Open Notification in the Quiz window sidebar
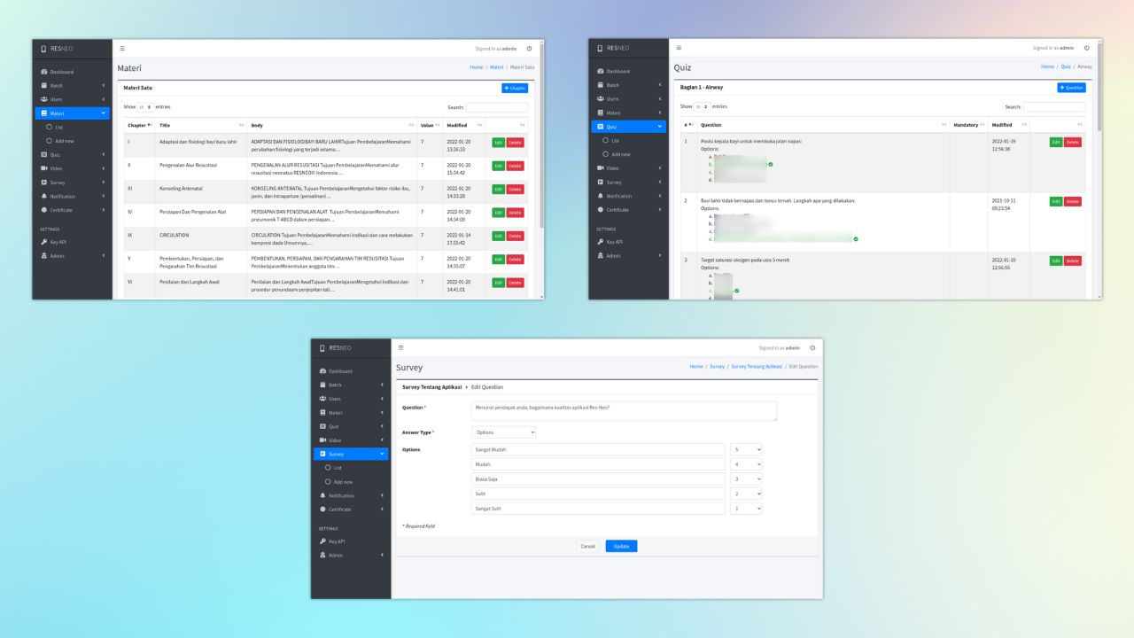Screen dimensions: 1134x638 point(618,196)
